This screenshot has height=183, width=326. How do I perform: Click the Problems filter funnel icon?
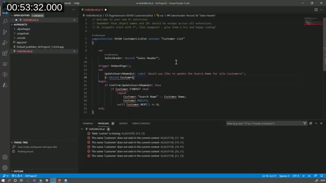[x=305, y=123]
